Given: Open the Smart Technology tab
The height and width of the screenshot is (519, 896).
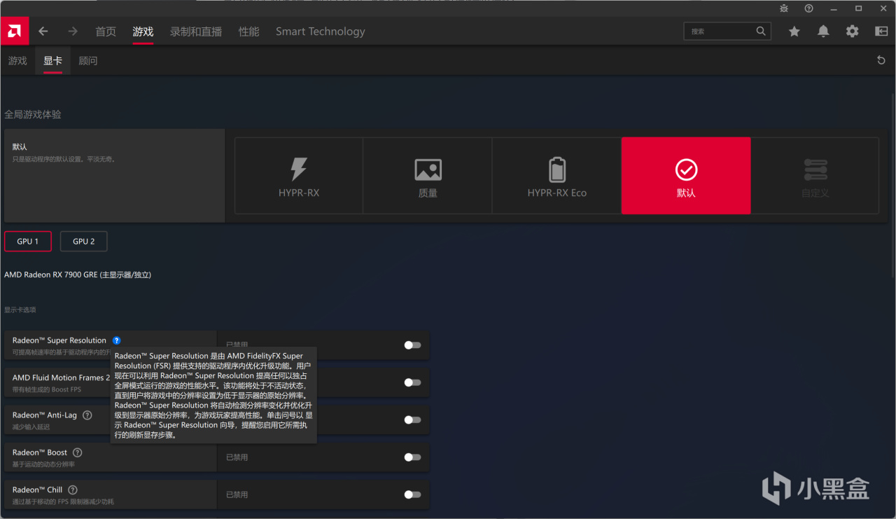Looking at the screenshot, I should tap(320, 32).
